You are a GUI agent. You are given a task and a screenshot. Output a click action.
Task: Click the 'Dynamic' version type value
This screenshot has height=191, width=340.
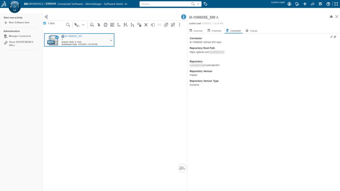(x=194, y=85)
